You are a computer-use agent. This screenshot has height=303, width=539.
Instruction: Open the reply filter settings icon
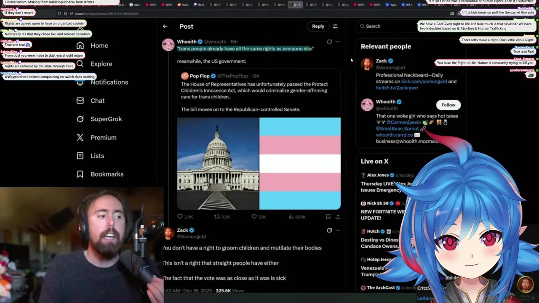click(335, 26)
